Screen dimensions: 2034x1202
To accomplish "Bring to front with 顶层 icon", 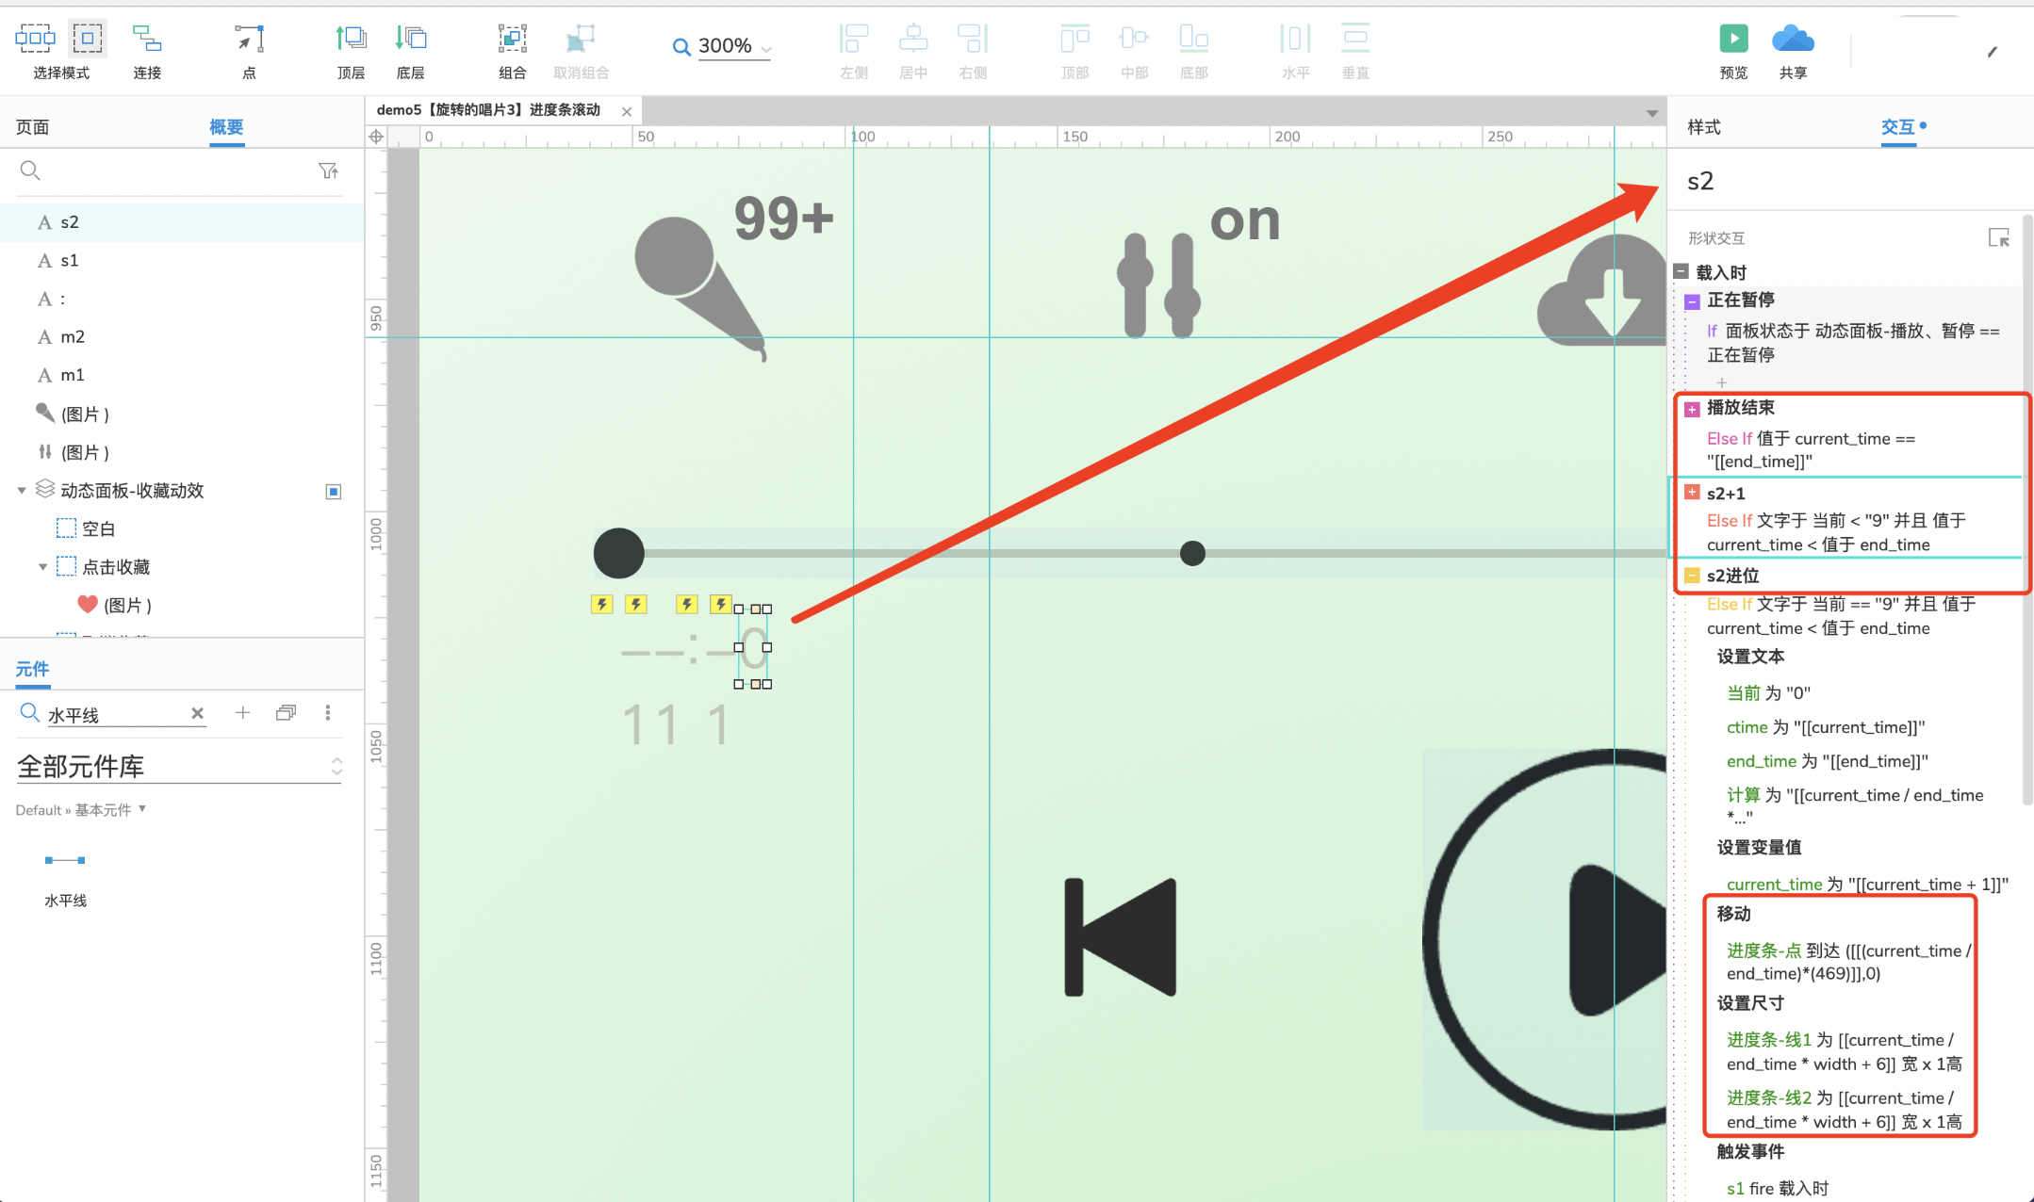I will (x=351, y=40).
